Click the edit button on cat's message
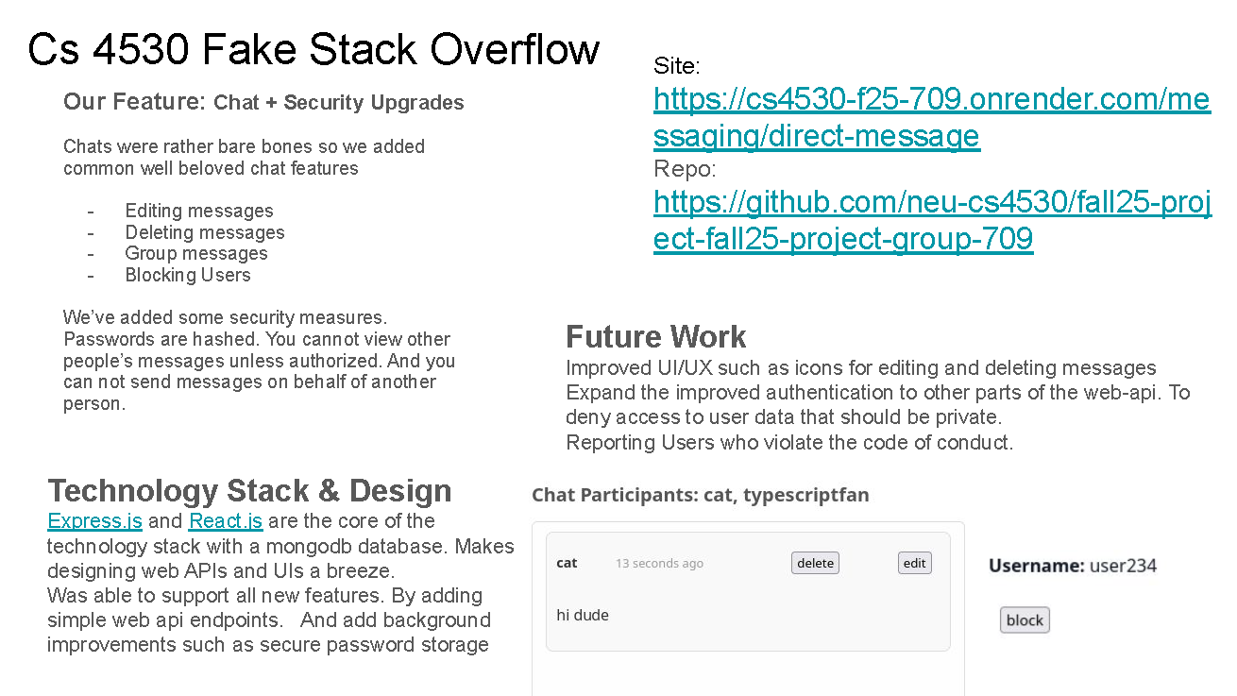Screen dimensions: 1237x696 pos(914,563)
